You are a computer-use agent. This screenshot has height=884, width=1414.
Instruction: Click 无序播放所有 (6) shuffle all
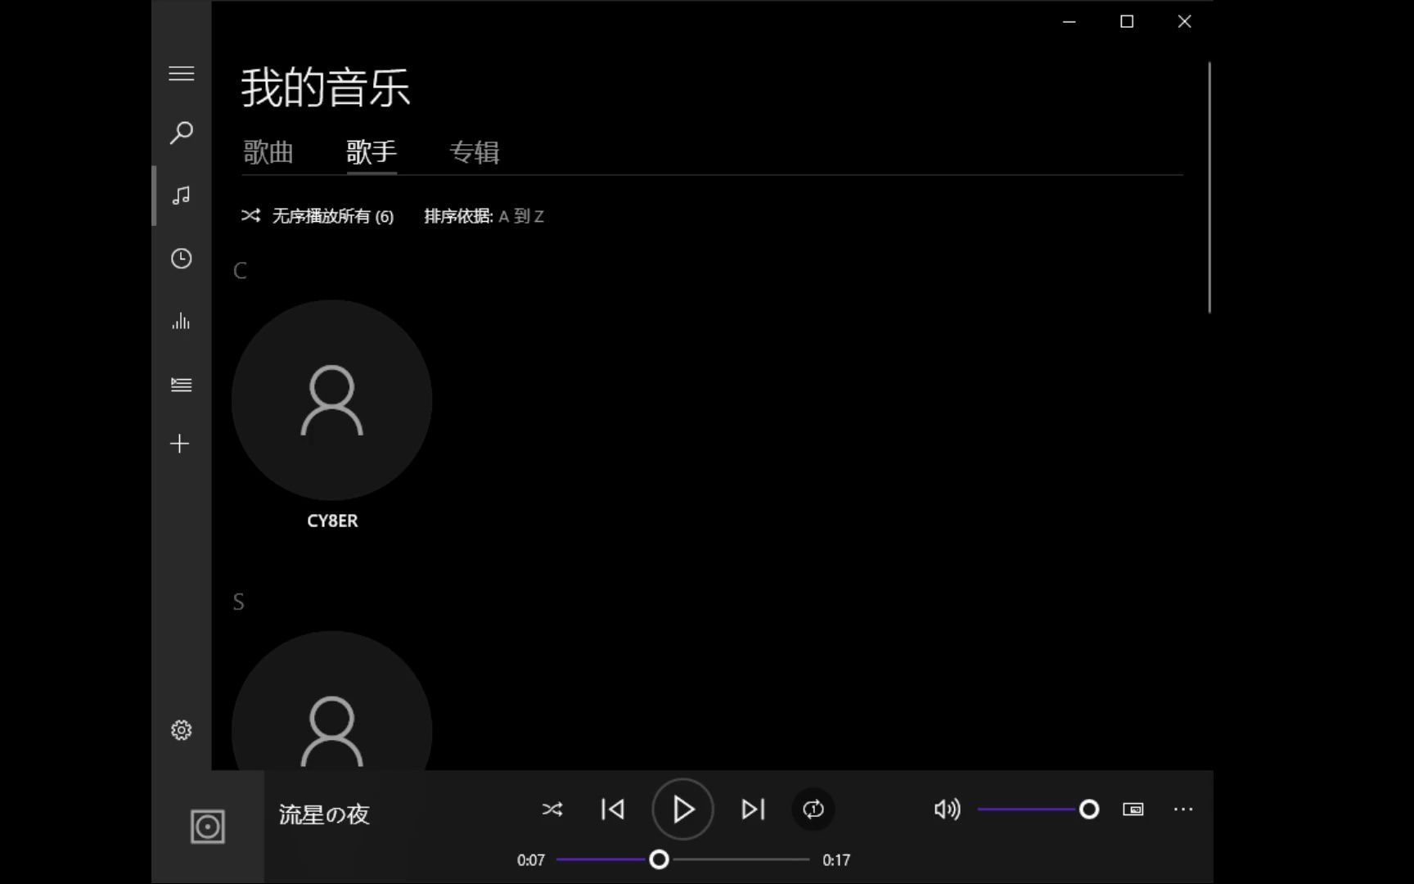coord(317,216)
